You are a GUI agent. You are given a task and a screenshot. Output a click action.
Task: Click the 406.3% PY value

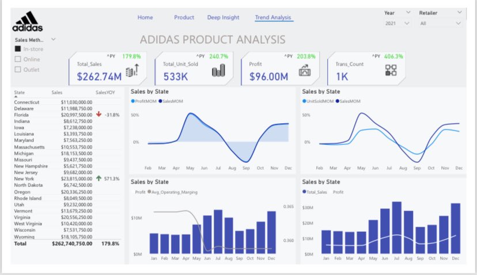pyautogui.click(x=393, y=56)
